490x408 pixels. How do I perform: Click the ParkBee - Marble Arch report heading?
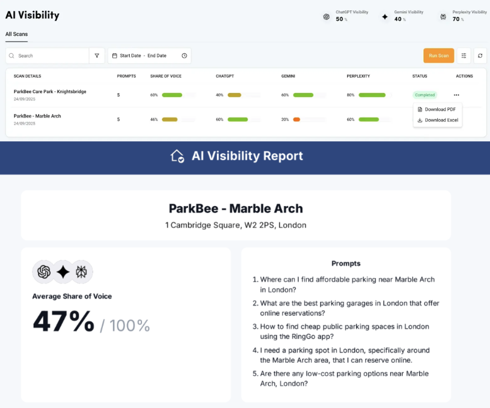(x=236, y=208)
